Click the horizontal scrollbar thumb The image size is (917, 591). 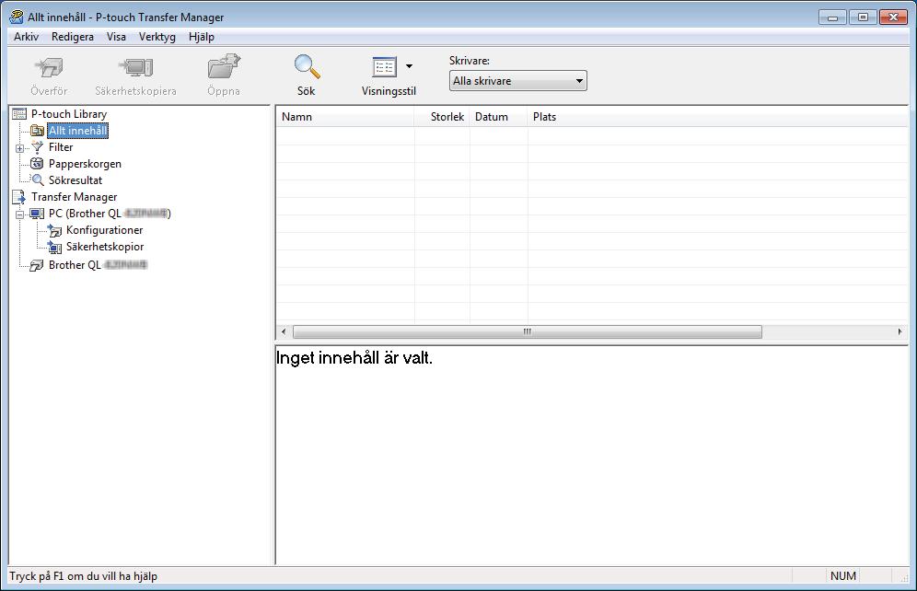[x=527, y=331]
